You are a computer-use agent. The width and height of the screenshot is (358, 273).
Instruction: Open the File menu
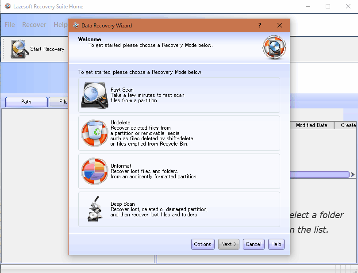10,25
